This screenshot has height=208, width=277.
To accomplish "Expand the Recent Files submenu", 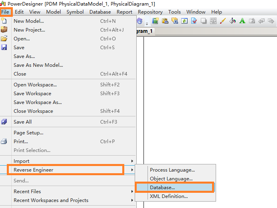I will pyautogui.click(x=68, y=192).
